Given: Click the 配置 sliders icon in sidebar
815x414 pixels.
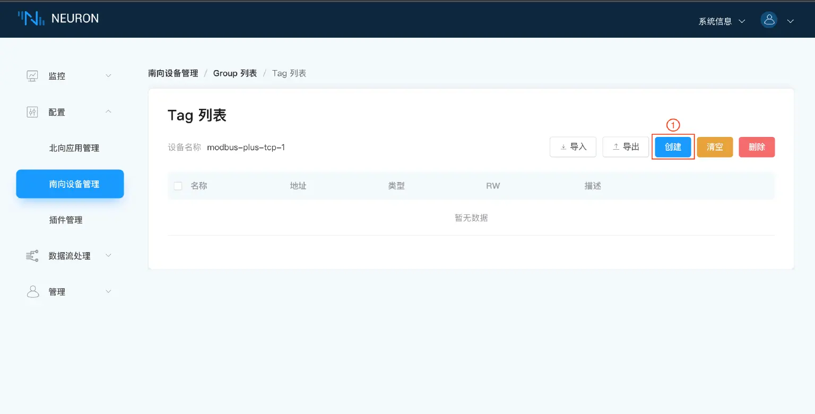Looking at the screenshot, I should pos(32,112).
